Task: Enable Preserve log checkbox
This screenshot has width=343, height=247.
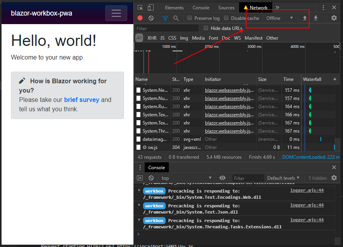Action: pyautogui.click(x=190, y=18)
